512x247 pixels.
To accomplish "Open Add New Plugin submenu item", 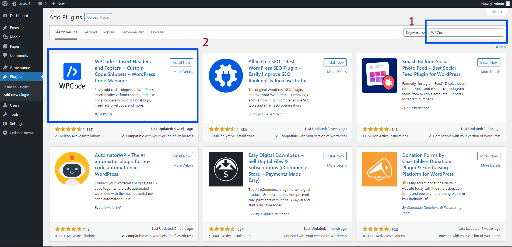I will 16,95.
